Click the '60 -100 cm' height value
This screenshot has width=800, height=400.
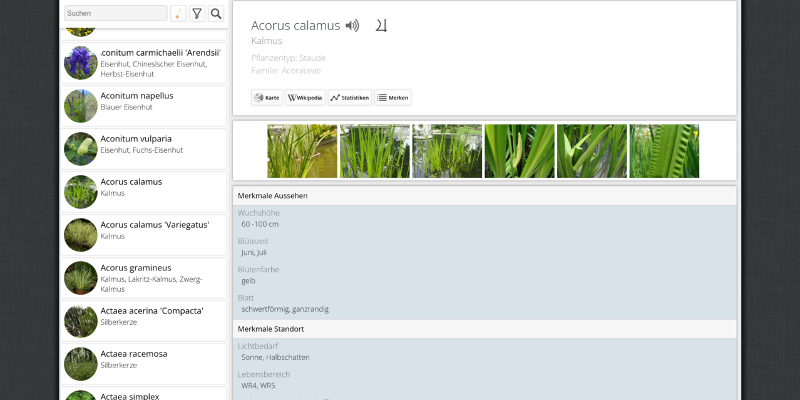coord(260,224)
